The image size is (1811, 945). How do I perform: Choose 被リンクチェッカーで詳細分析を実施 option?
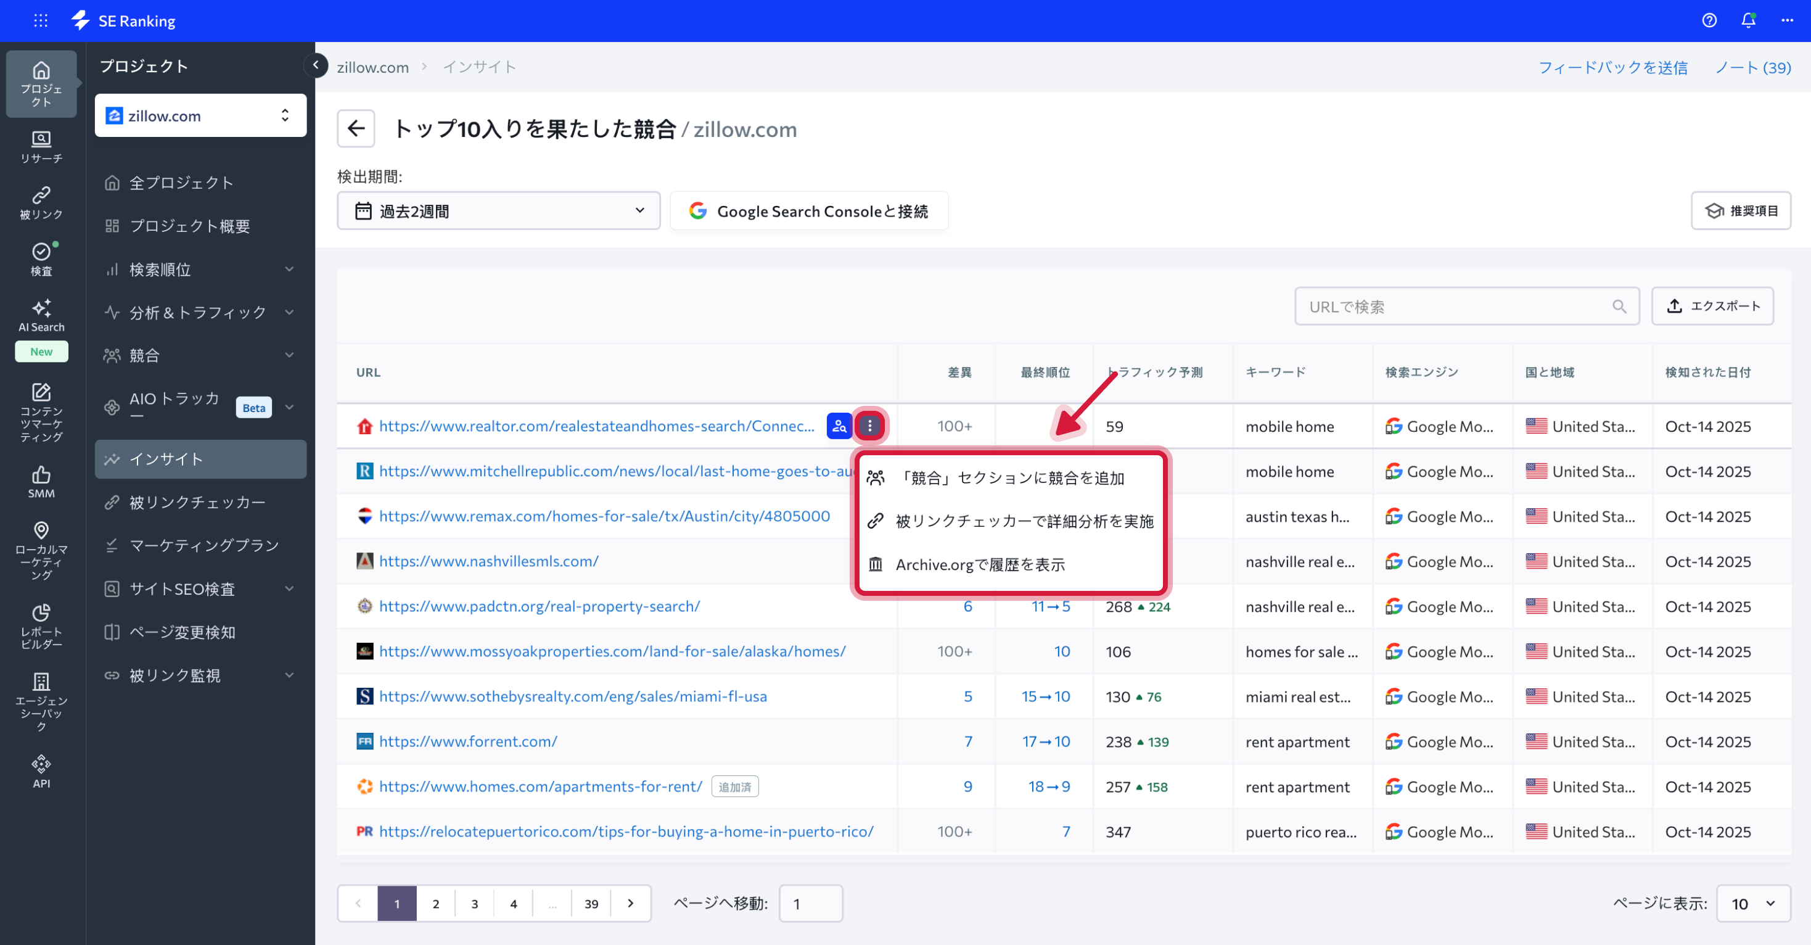point(1024,521)
